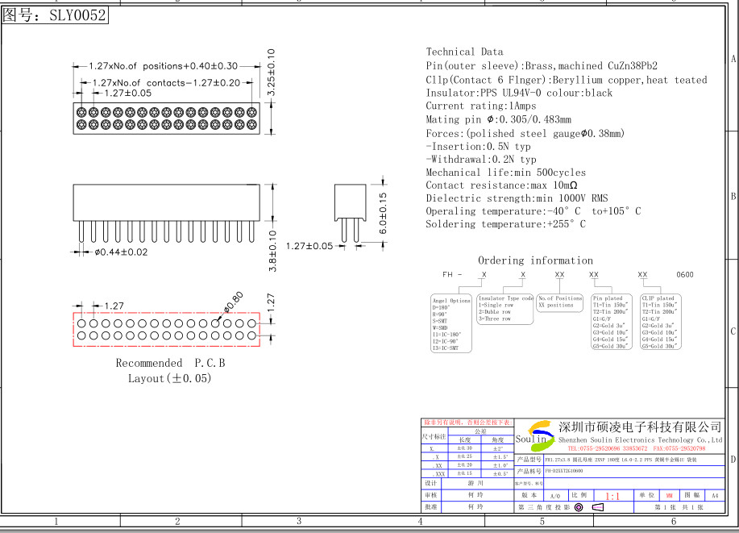Click the red 'MM' unit cell
The image size is (739, 533).
tap(669, 496)
